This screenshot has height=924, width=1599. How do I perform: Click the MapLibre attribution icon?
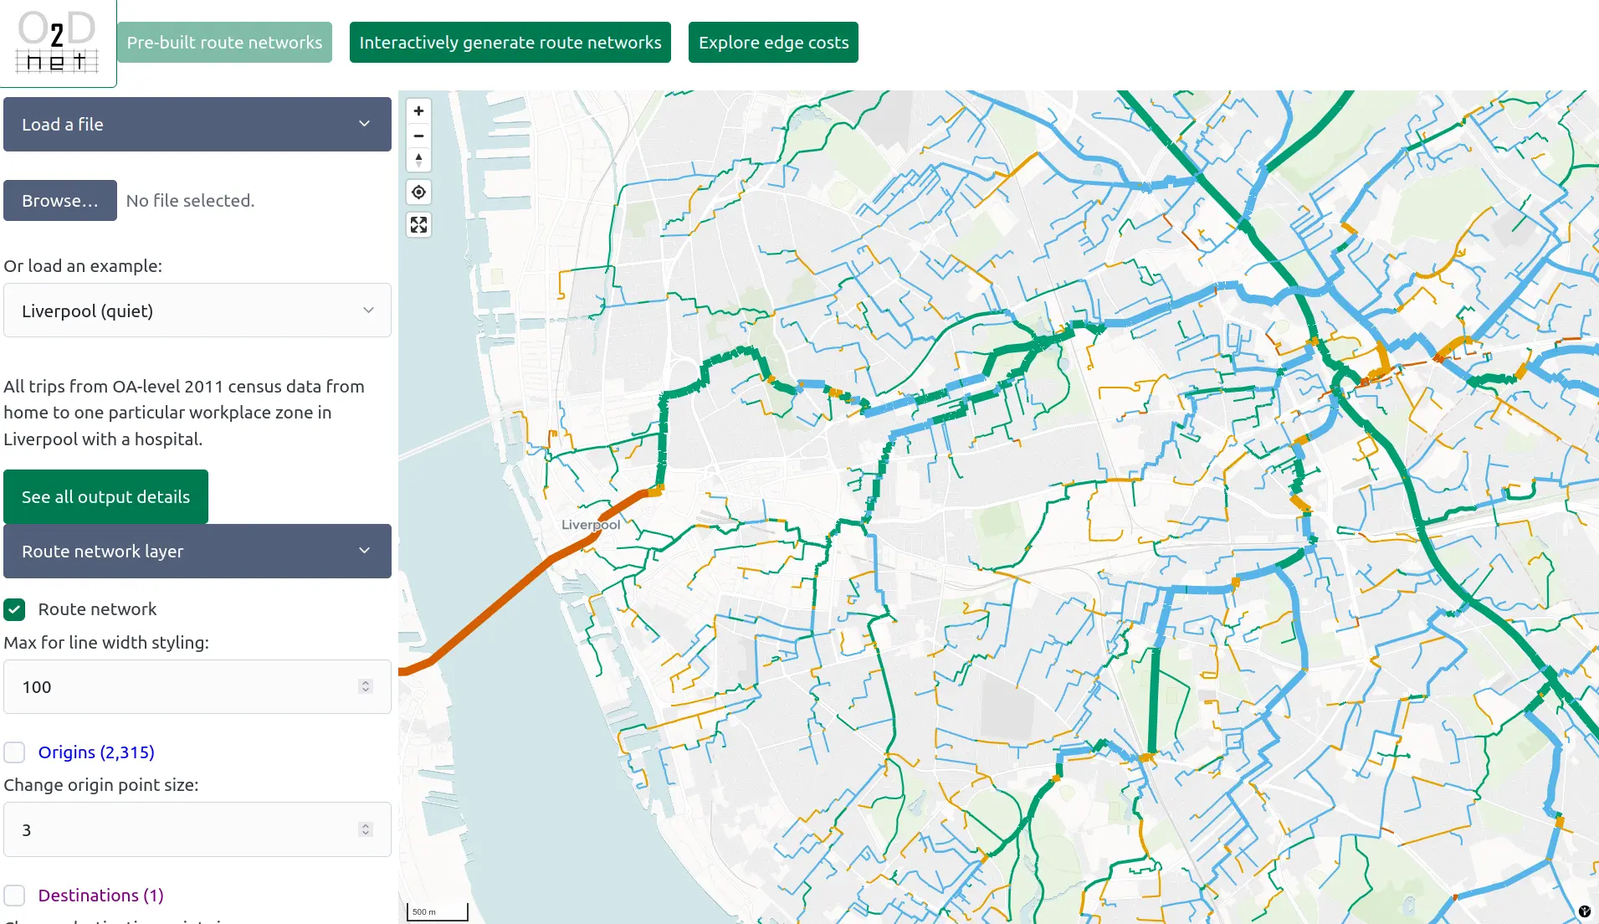(x=1584, y=911)
